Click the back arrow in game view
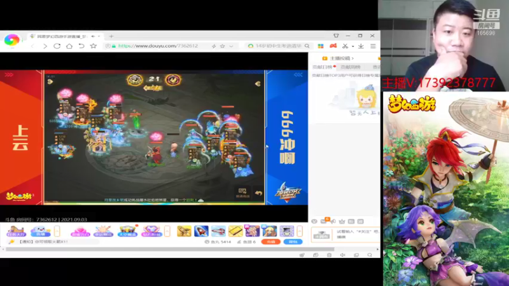This screenshot has height=286, width=509. (x=258, y=193)
